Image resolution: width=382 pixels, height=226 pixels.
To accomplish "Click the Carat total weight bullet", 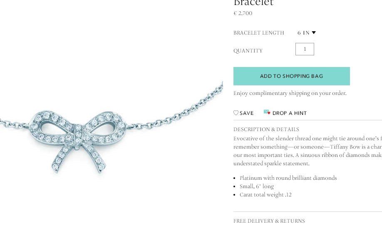I will click(265, 194).
